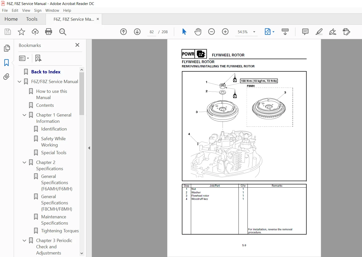Open General Specifications (F8CMH/F8MH) bookmark
The width and height of the screenshot is (362, 257).
[x=57, y=203]
